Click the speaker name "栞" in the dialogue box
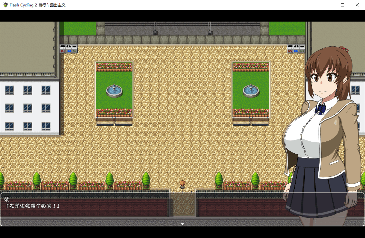Image resolution: width=365 pixels, height=238 pixels. (6, 199)
